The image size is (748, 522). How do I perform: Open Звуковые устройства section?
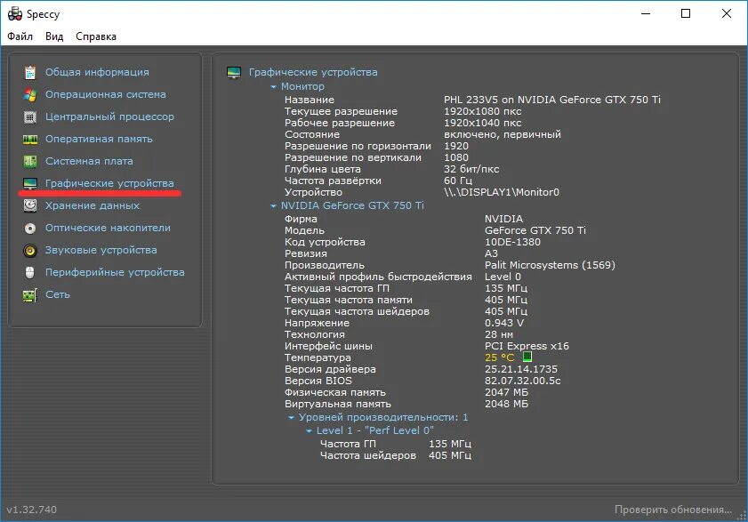pos(101,250)
